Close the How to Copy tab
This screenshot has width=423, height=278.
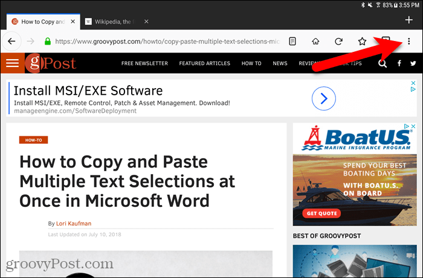pos(73,22)
